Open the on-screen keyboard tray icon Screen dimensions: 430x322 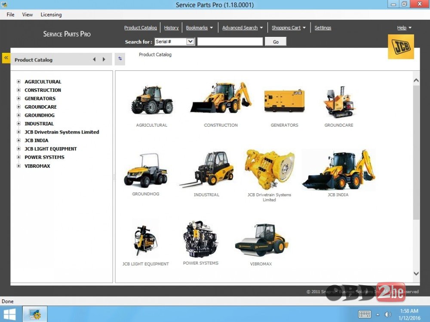365,314
